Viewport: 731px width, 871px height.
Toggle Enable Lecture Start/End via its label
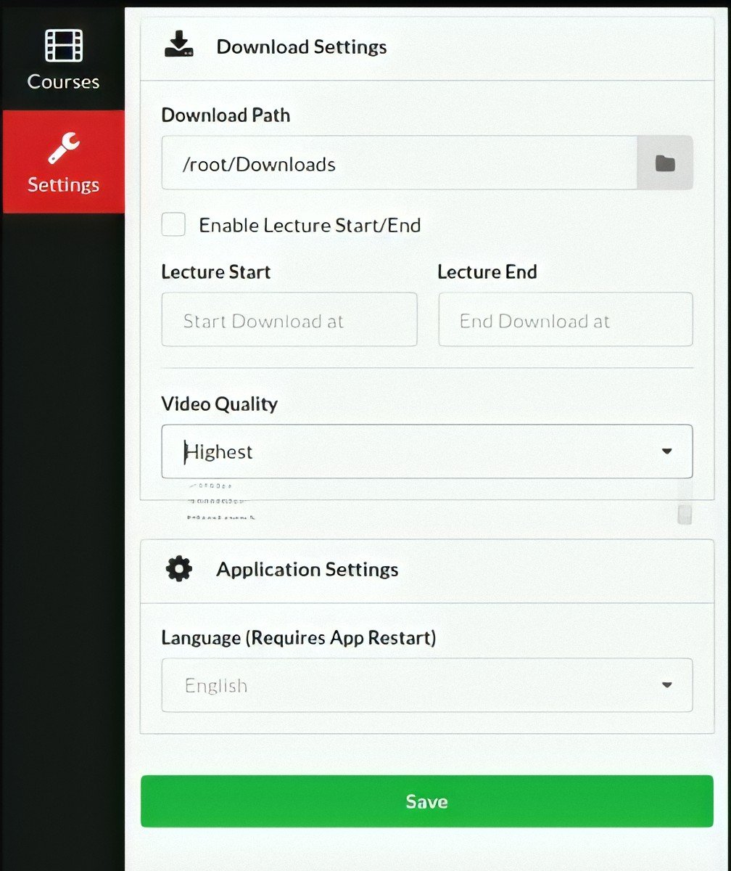310,225
